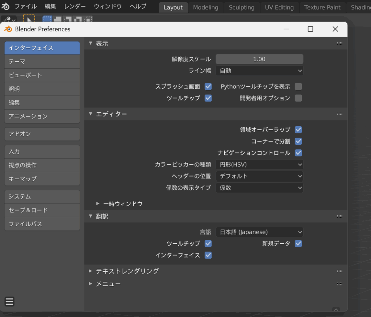The width and height of the screenshot is (371, 317).
Task: Open the hamburger menu in Preferences sidebar
Action: (x=9, y=301)
